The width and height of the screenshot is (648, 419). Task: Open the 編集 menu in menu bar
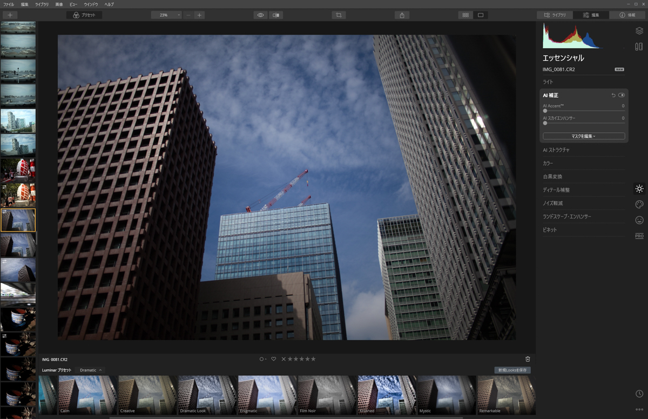point(25,4)
